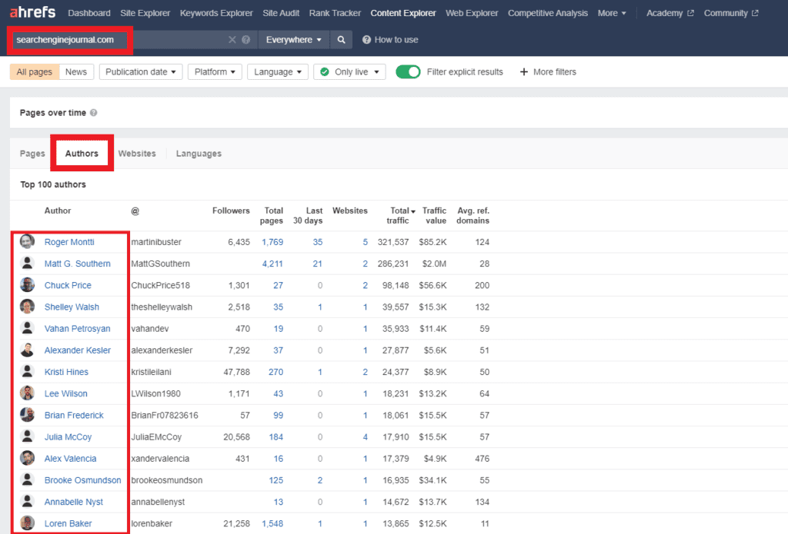Click Matt G. Southern's total pages 4,211

pyautogui.click(x=272, y=264)
